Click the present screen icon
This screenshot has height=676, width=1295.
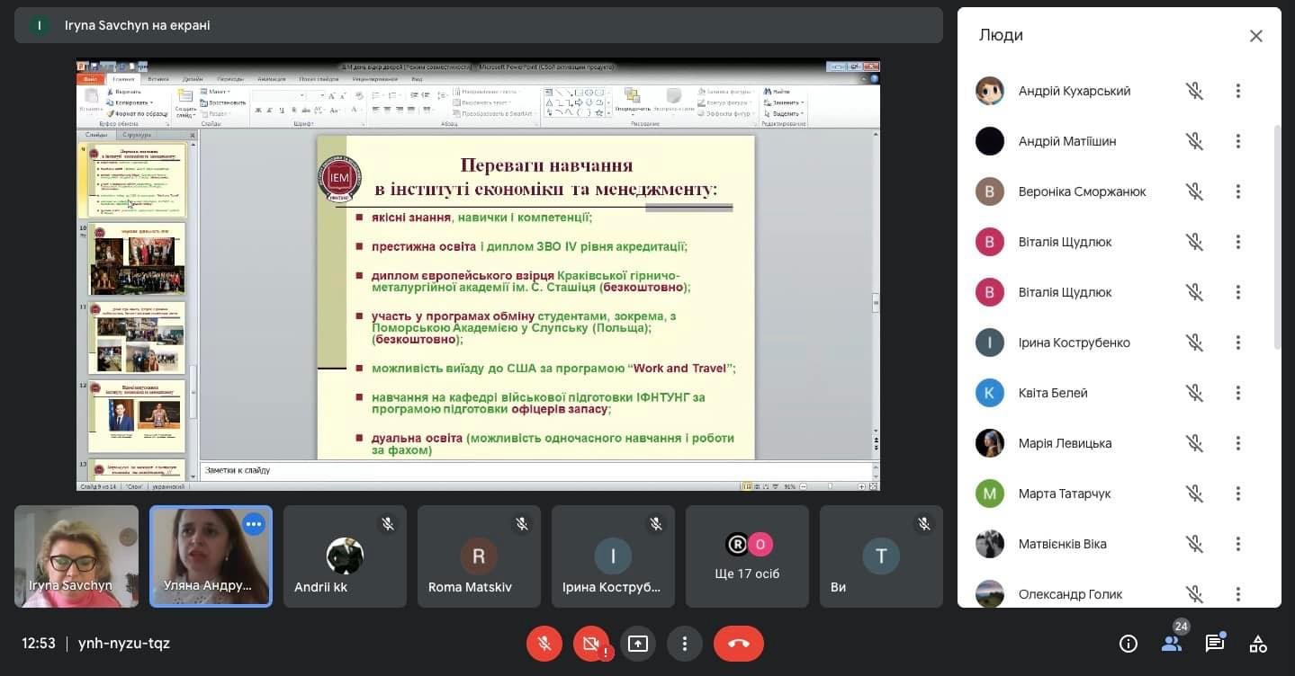[x=638, y=644]
